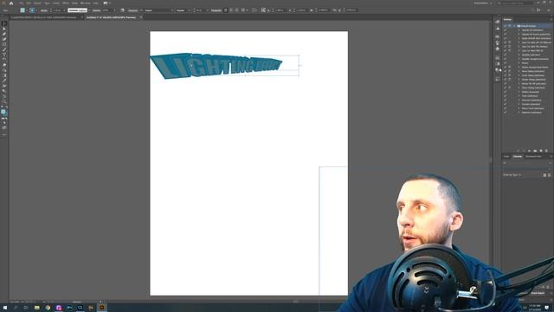
Task: Toggle checkmark for Save For Web PNG 24
Action: click(506, 50)
